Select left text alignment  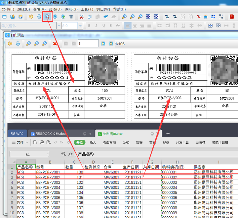click(x=128, y=26)
